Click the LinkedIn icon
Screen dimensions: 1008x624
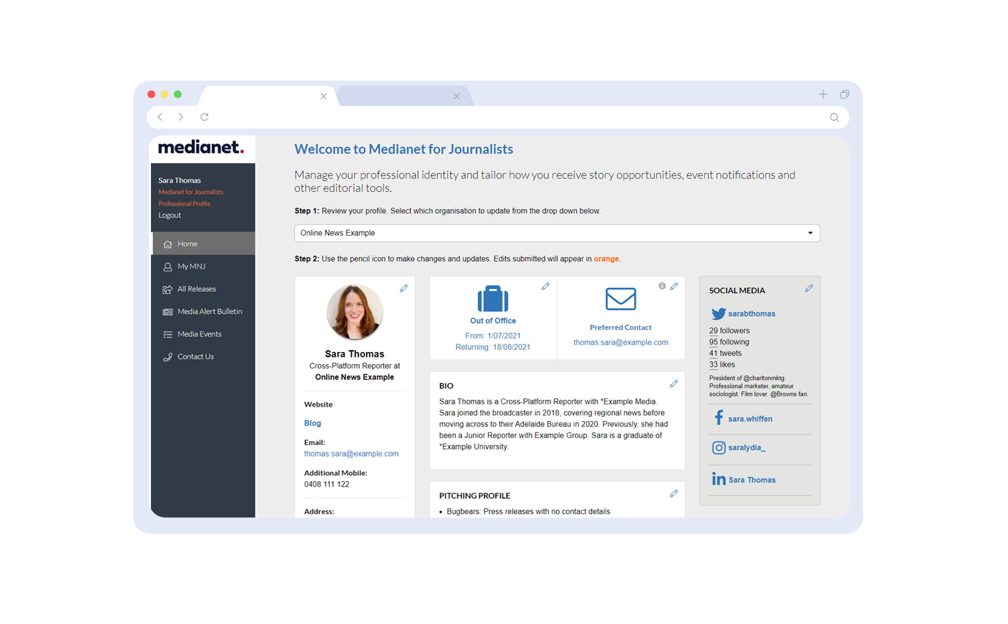718,479
